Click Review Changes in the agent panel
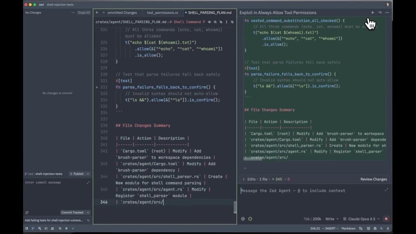This screenshot has height=234, width=416. pyautogui.click(x=374, y=179)
